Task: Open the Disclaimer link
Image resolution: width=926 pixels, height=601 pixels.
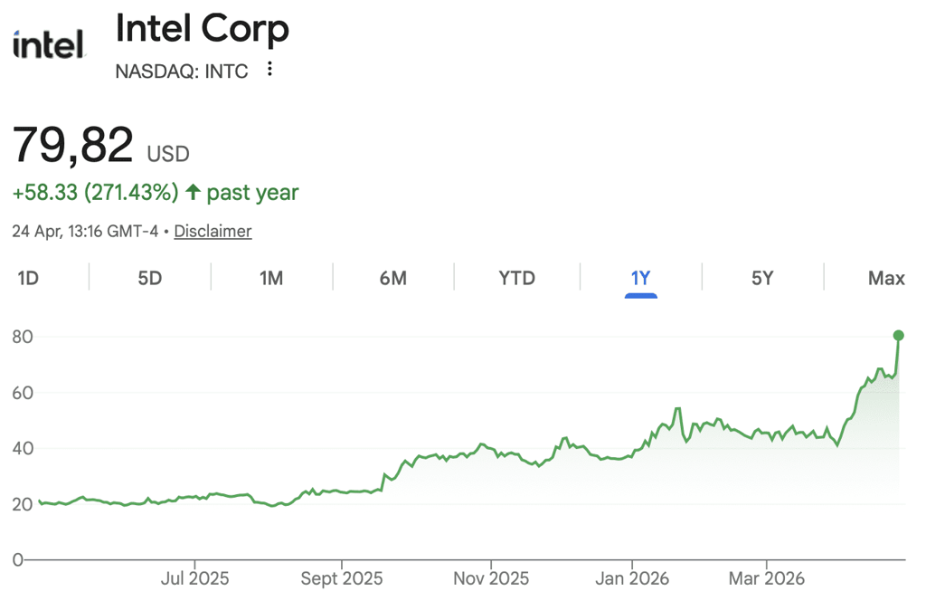Action: click(x=213, y=231)
